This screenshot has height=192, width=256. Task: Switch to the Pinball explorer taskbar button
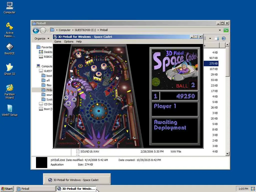36,189
